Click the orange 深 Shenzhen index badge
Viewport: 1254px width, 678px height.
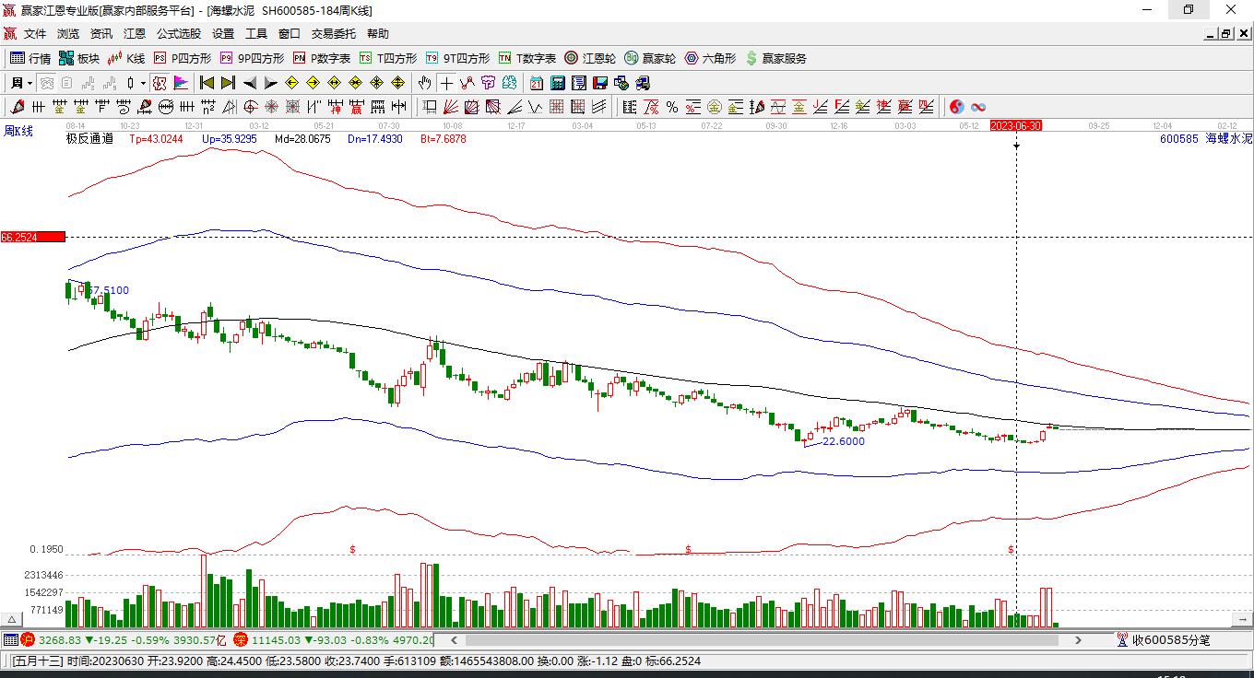coord(241,639)
